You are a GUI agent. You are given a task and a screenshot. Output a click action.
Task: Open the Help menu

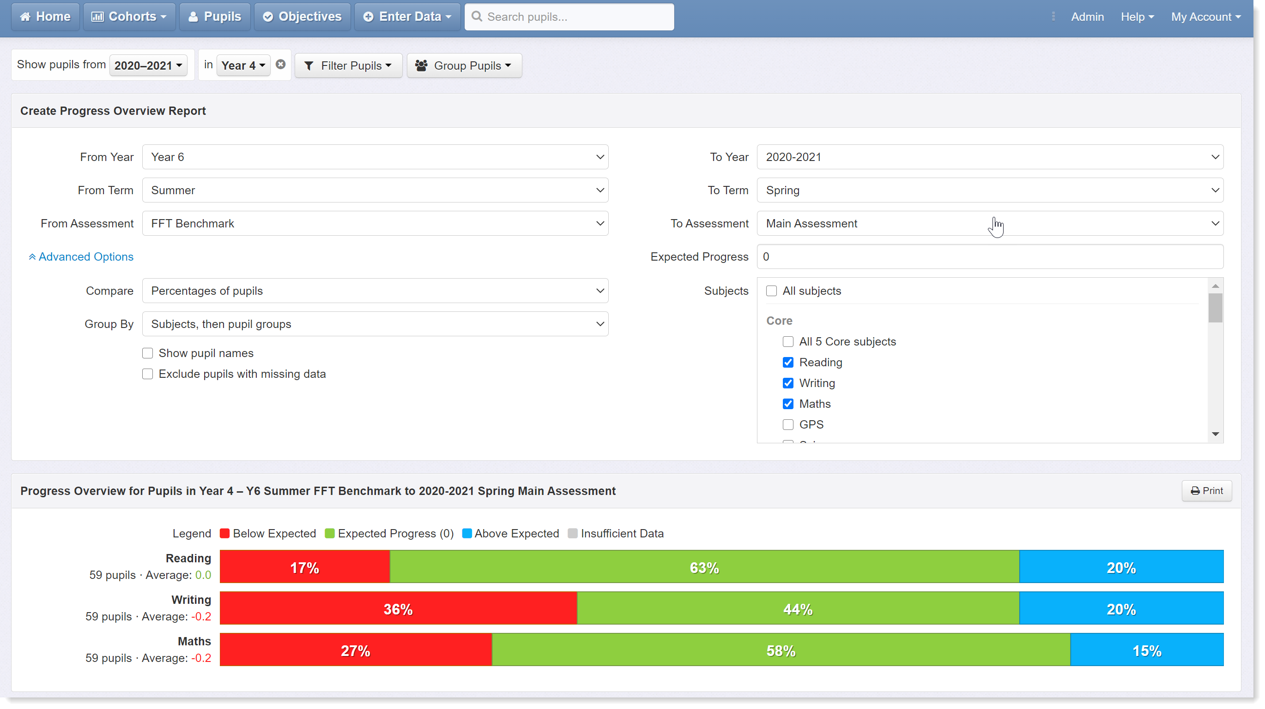pos(1137,17)
